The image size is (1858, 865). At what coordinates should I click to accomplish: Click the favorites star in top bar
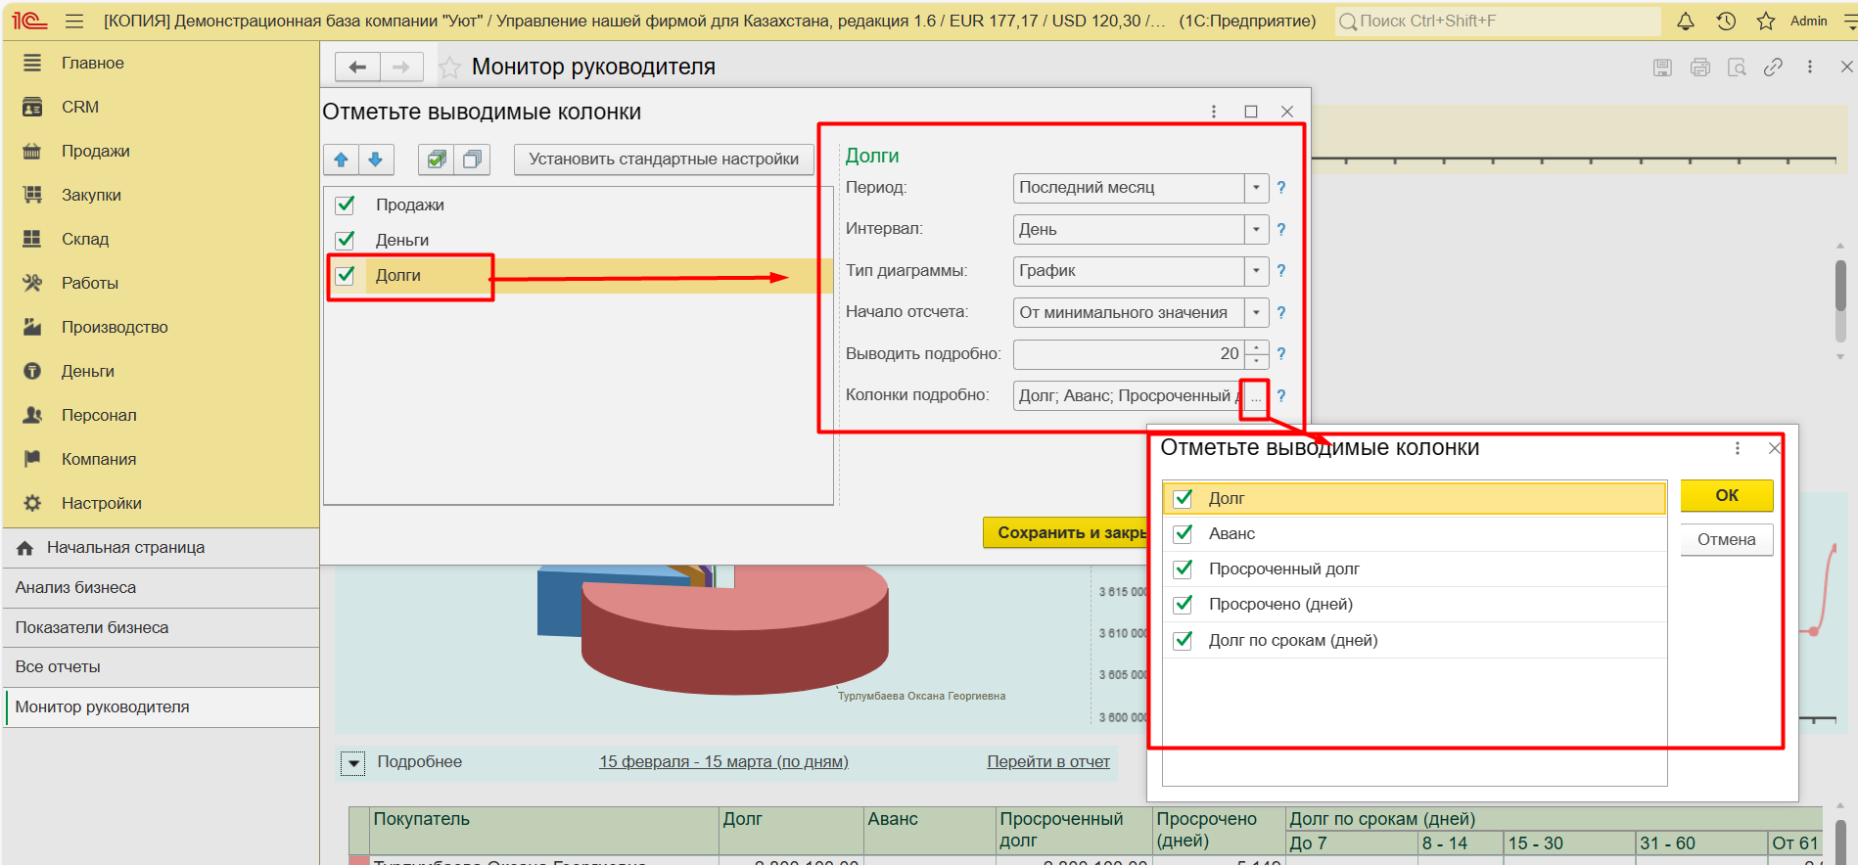(1766, 22)
